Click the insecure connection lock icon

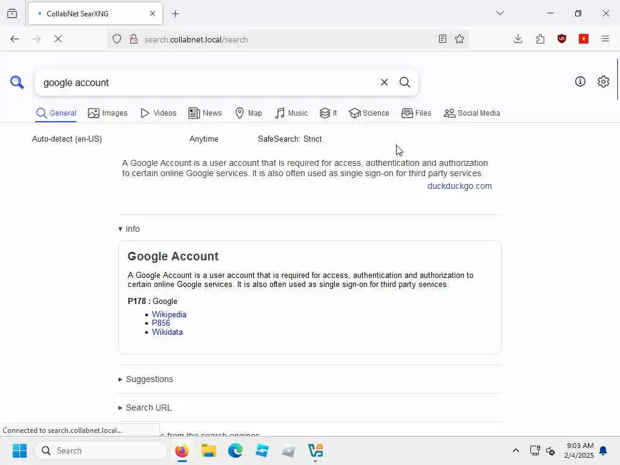click(134, 39)
